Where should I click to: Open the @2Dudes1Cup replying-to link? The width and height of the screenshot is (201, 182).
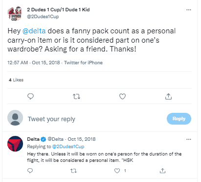[x=68, y=147]
